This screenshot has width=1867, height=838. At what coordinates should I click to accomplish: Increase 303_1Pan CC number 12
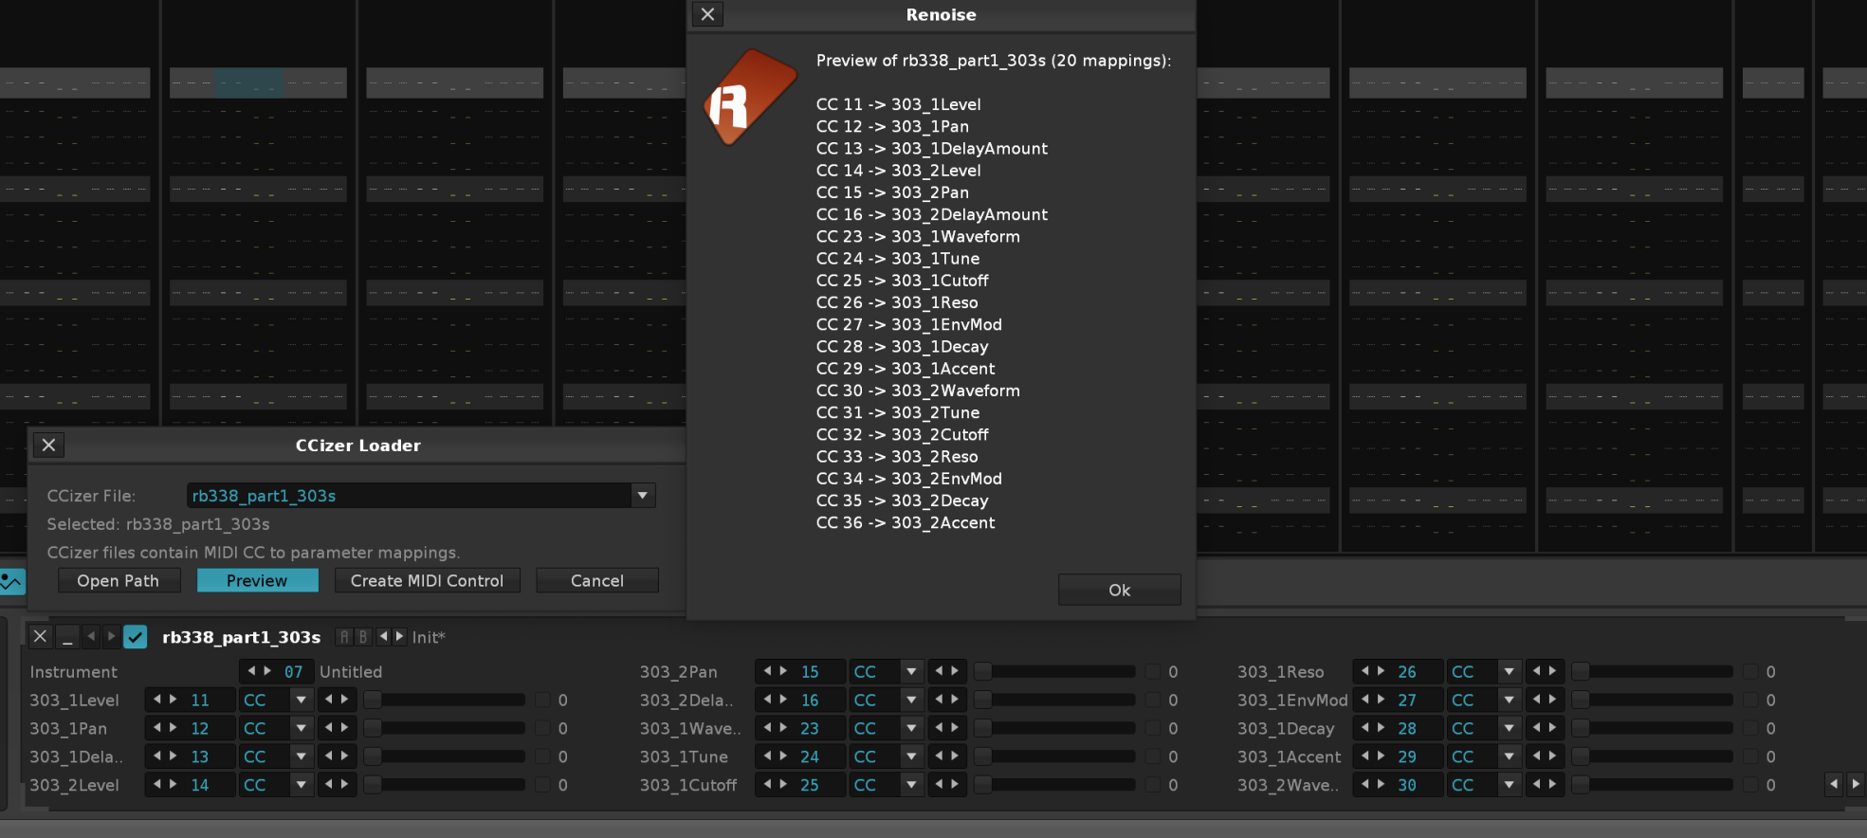(x=173, y=728)
